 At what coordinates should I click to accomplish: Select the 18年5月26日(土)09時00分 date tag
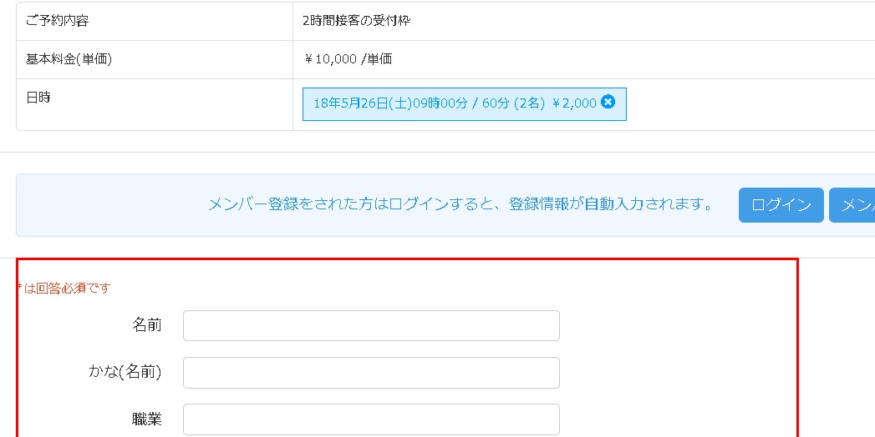tap(465, 104)
